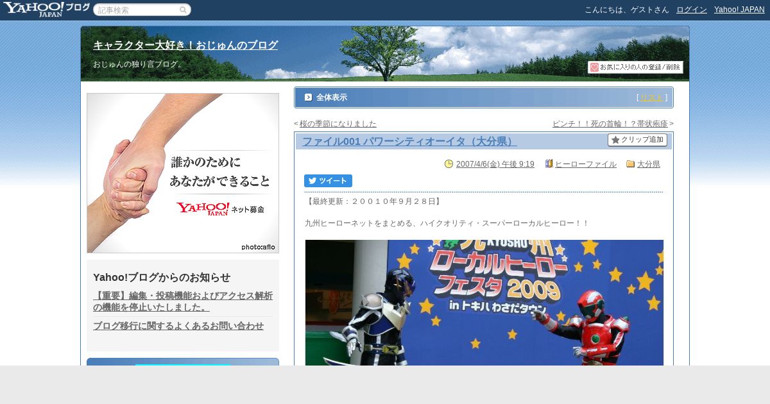The image size is (770, 404).
Task: Open the 2007/4/6 post date link
Action: [x=495, y=164]
